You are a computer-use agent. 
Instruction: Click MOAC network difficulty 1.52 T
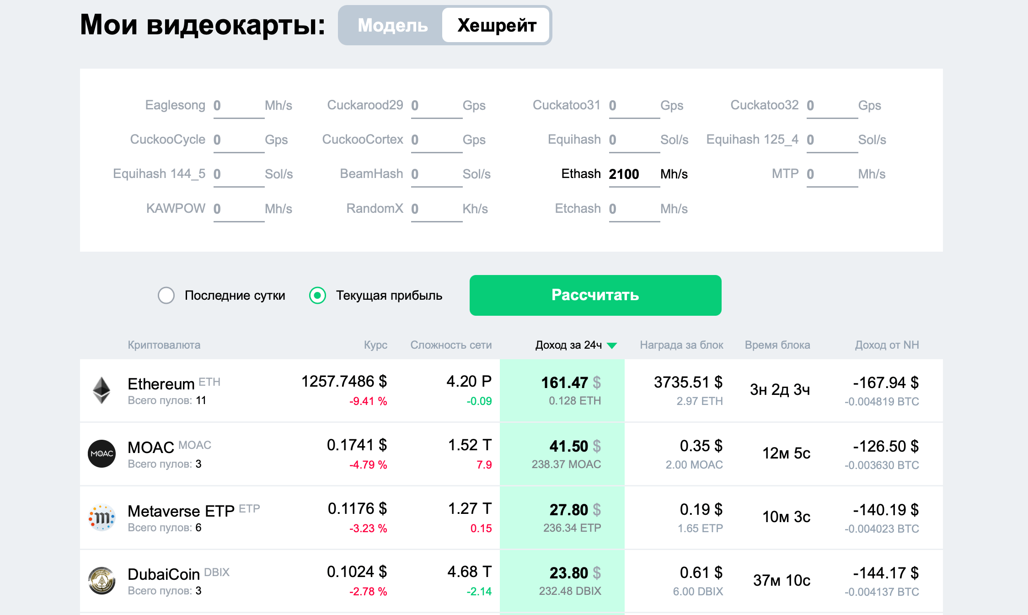tap(470, 445)
